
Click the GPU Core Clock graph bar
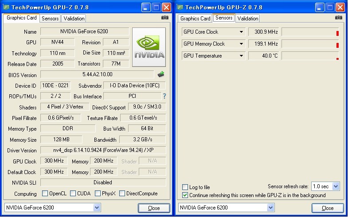(x=310, y=32)
